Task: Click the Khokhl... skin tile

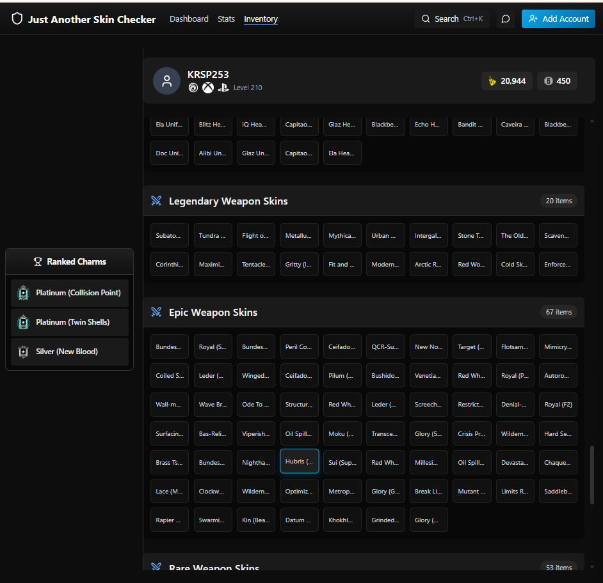Action: pyautogui.click(x=342, y=520)
